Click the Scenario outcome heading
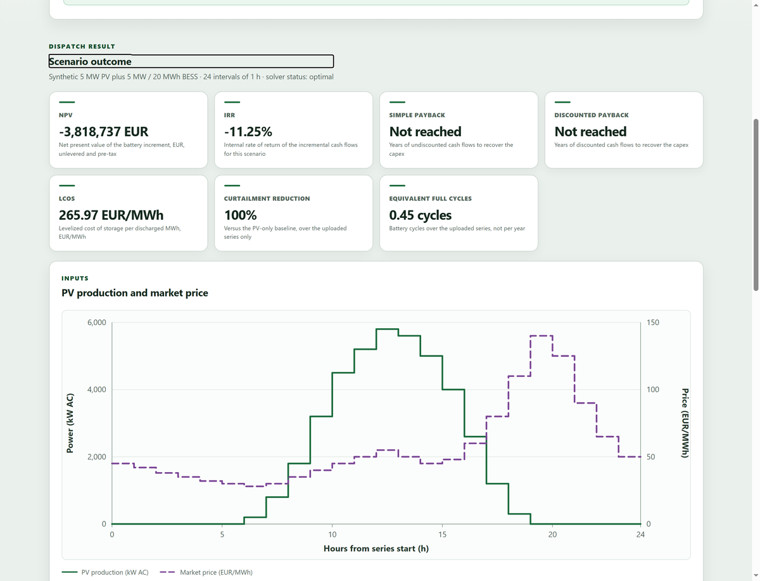The image size is (760, 581). [x=191, y=61]
